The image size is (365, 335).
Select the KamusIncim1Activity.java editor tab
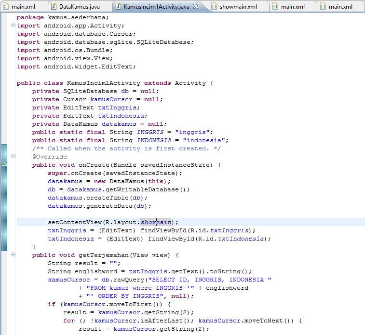tap(156, 7)
